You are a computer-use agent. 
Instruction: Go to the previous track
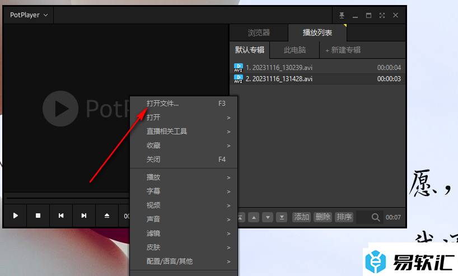(x=61, y=216)
